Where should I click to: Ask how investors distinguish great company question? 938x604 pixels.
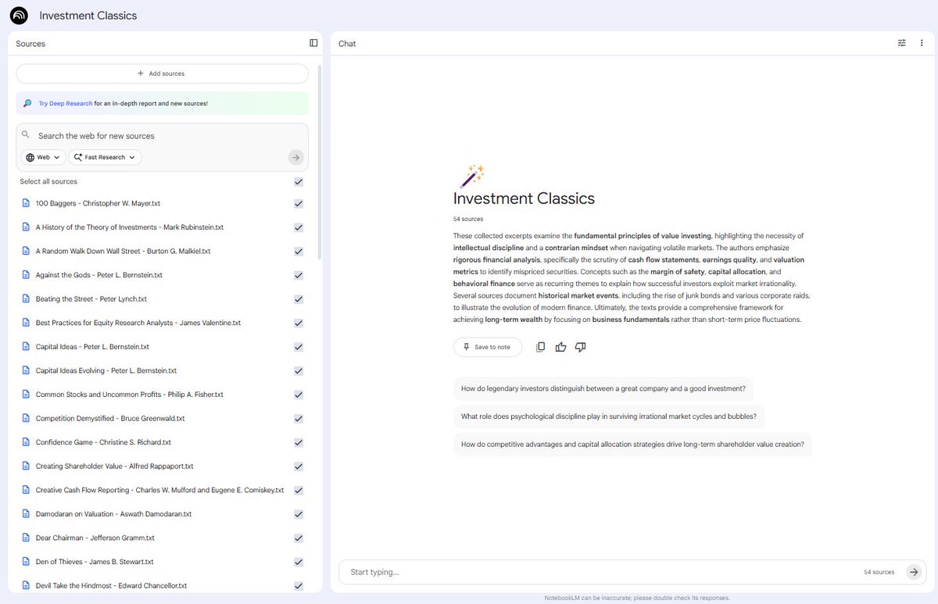pyautogui.click(x=603, y=388)
